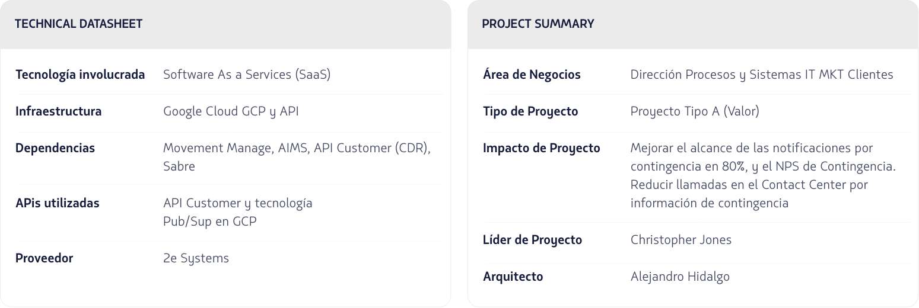
Task: Select the Proveedor row label
Action: [x=44, y=258]
